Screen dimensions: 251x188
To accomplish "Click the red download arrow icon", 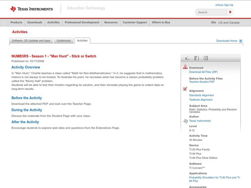I will (185, 67).
